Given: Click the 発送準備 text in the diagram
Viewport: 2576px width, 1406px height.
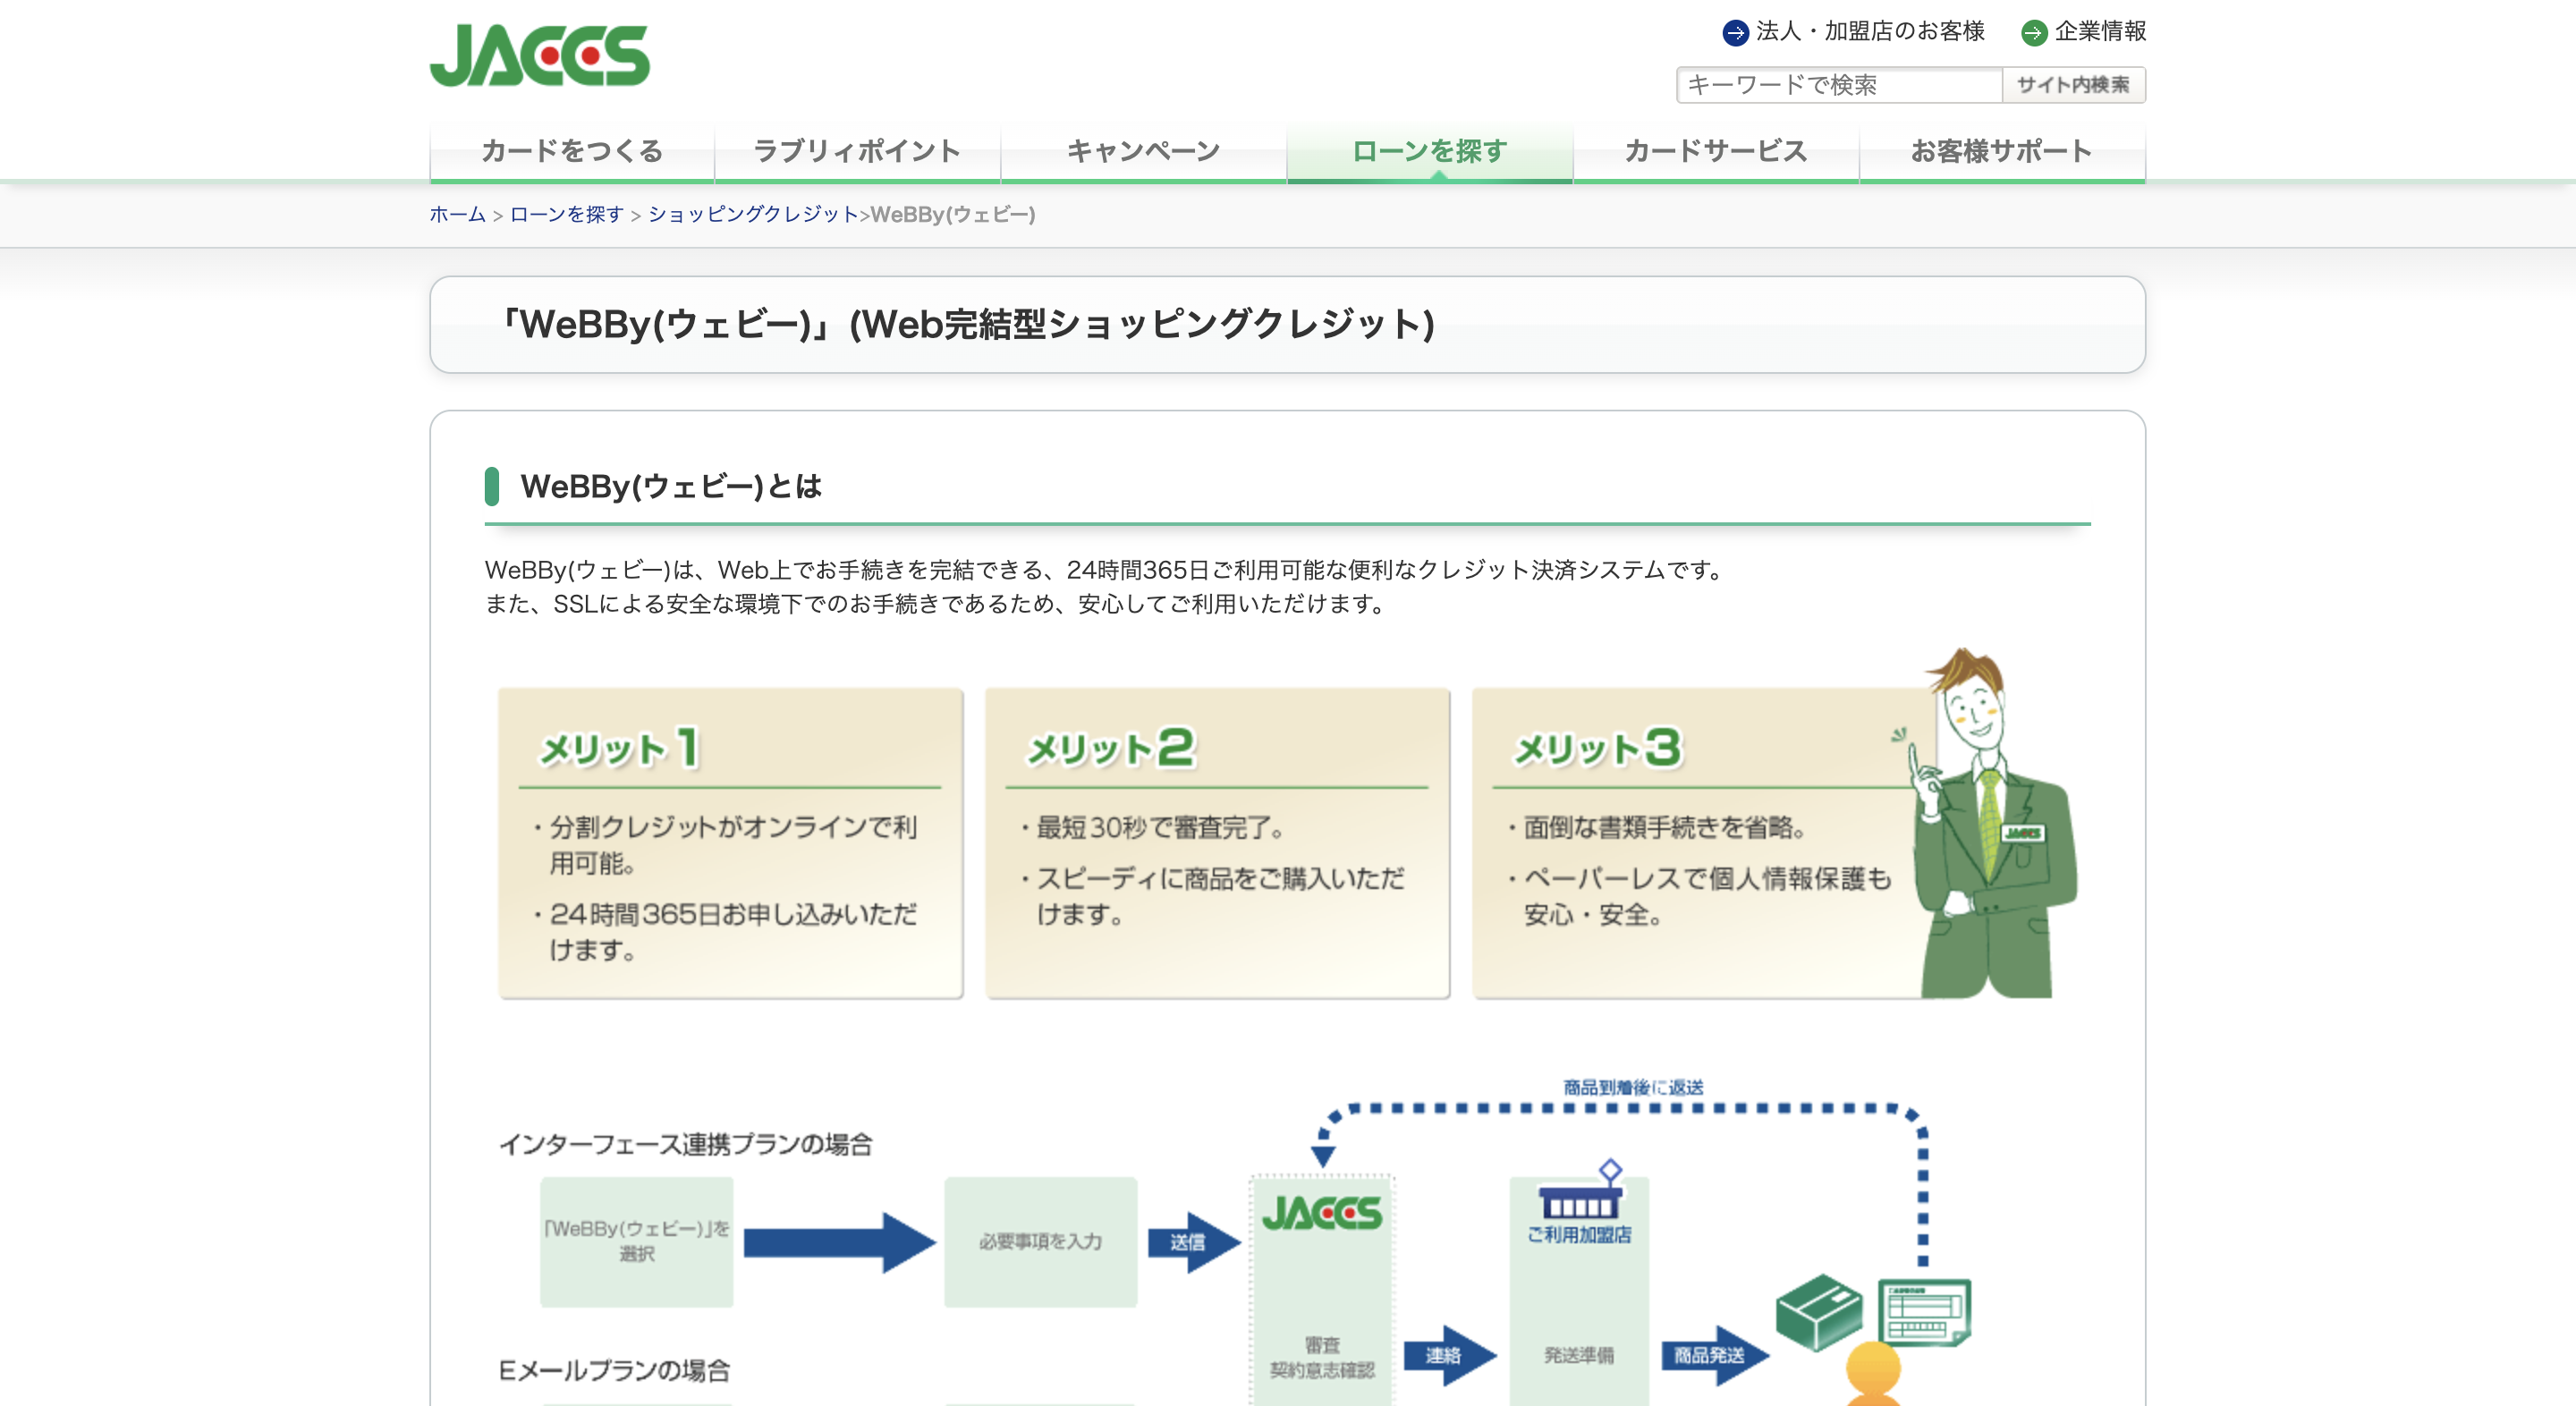Looking at the screenshot, I should (1579, 1356).
